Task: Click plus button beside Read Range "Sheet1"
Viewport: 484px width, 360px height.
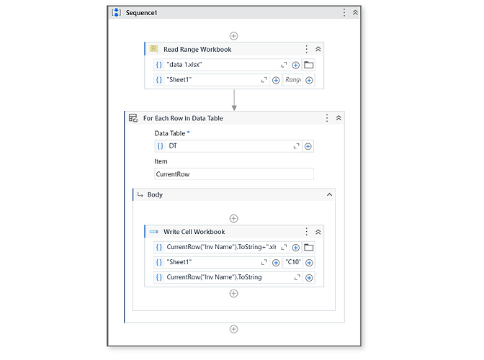Action: coord(276,80)
